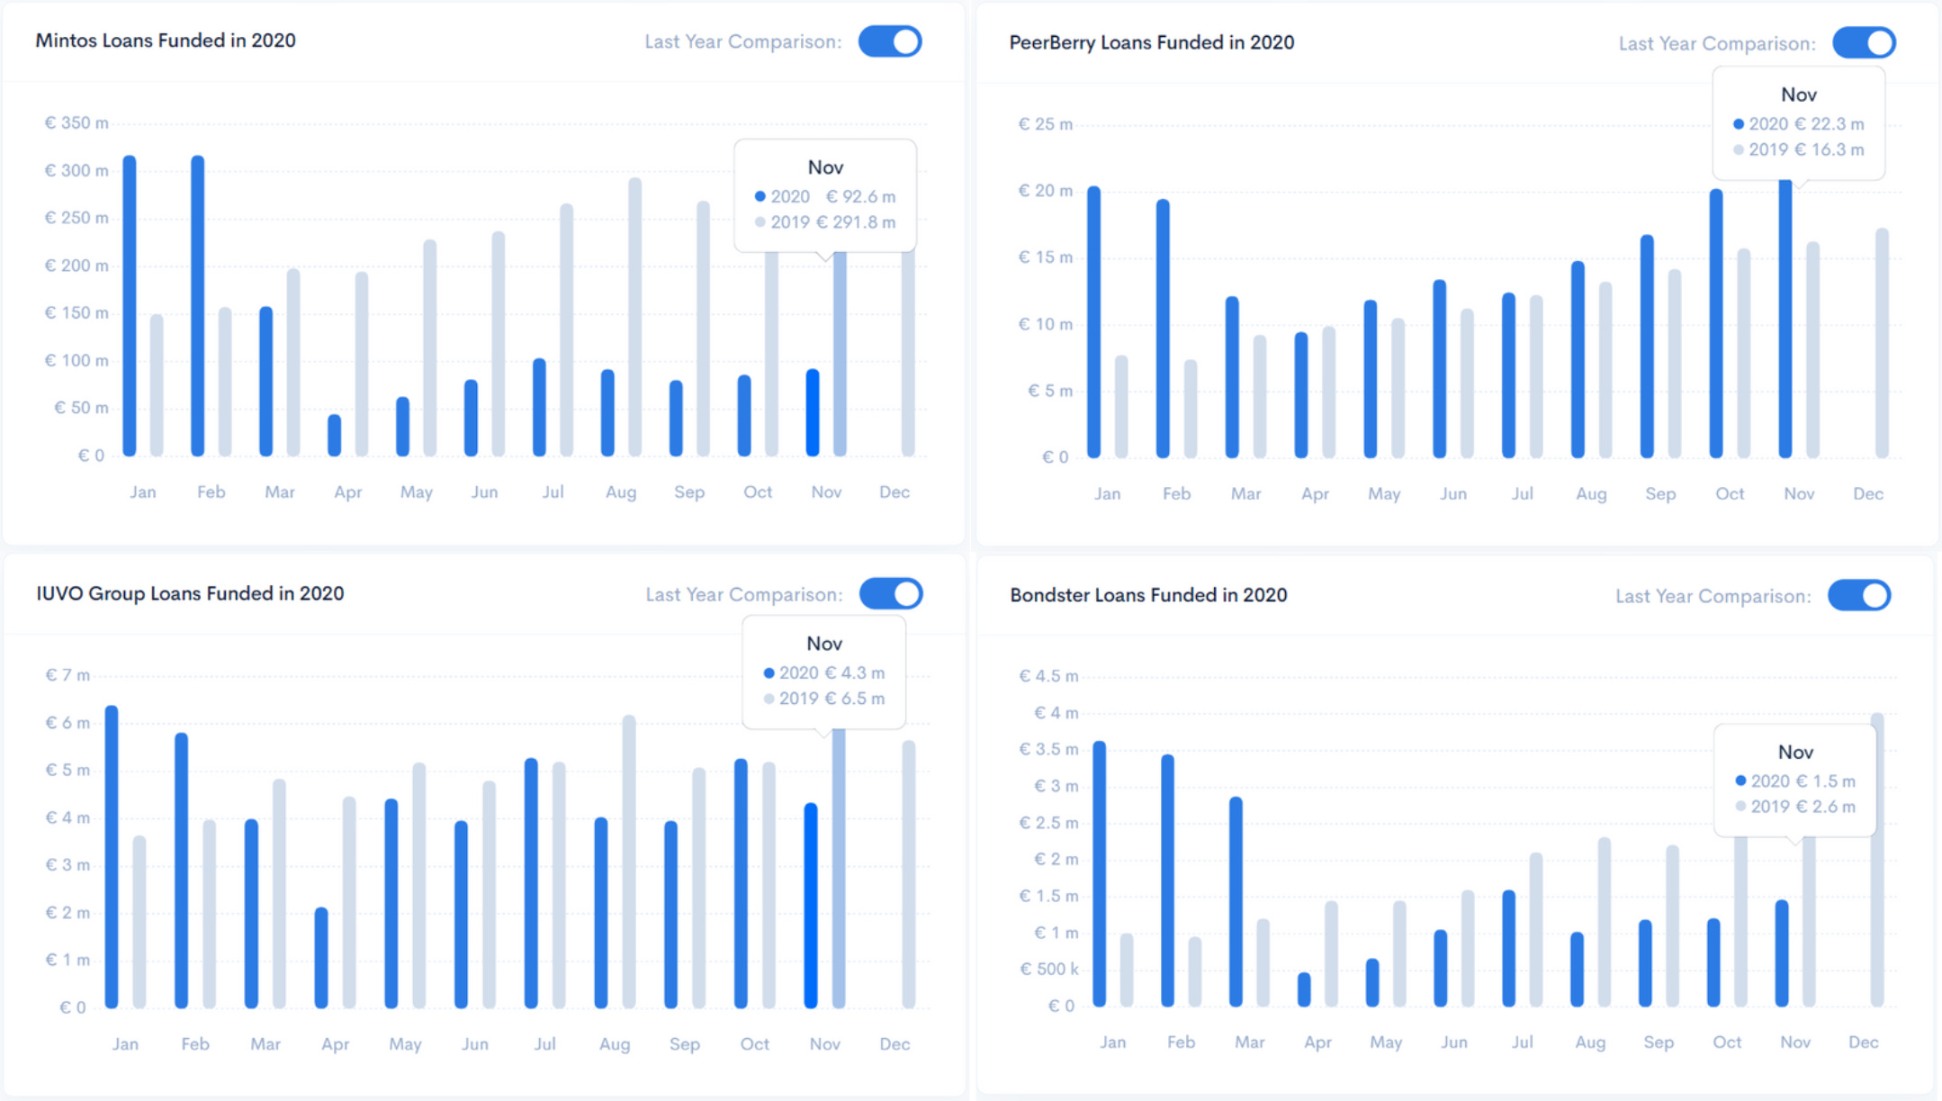Toggle PeerBerry Last Year Comparison switch
This screenshot has height=1101, width=1942.
pyautogui.click(x=1864, y=43)
